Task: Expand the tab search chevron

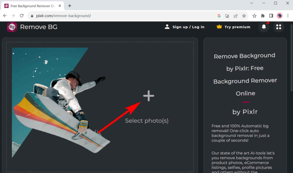Action: pyautogui.click(x=252, y=3)
